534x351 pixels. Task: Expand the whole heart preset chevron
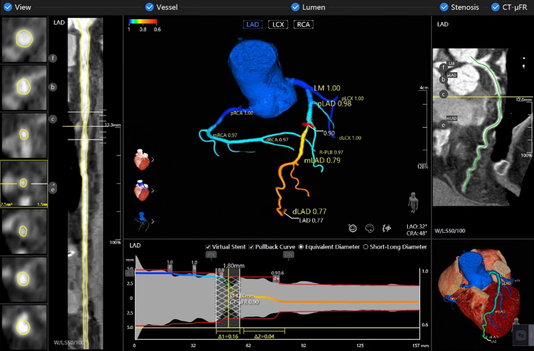point(153,159)
